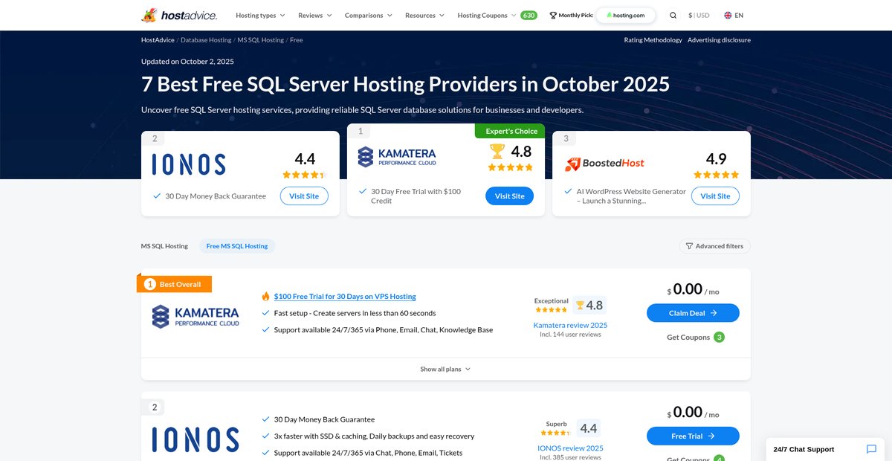Click Visit Site on IONOS card
Image resolution: width=892 pixels, height=461 pixels.
(304, 196)
